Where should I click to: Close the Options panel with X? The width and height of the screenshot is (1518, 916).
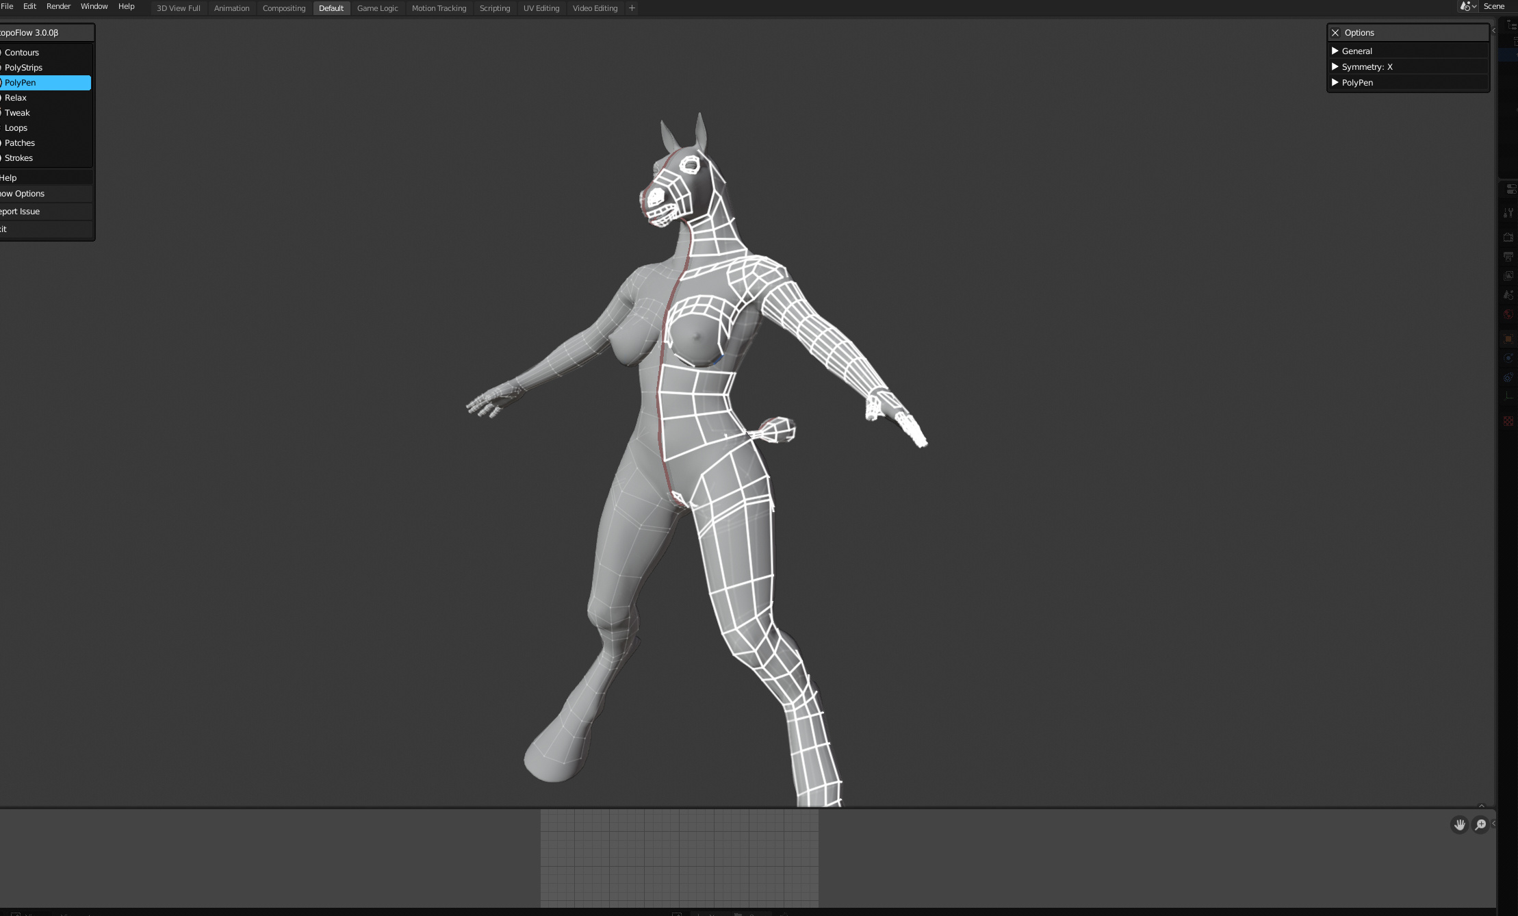(1335, 33)
